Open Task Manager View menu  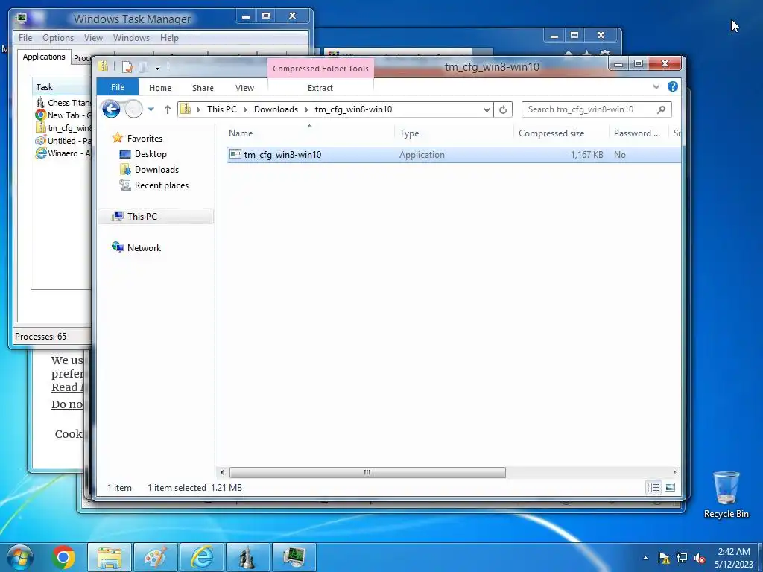(x=93, y=38)
